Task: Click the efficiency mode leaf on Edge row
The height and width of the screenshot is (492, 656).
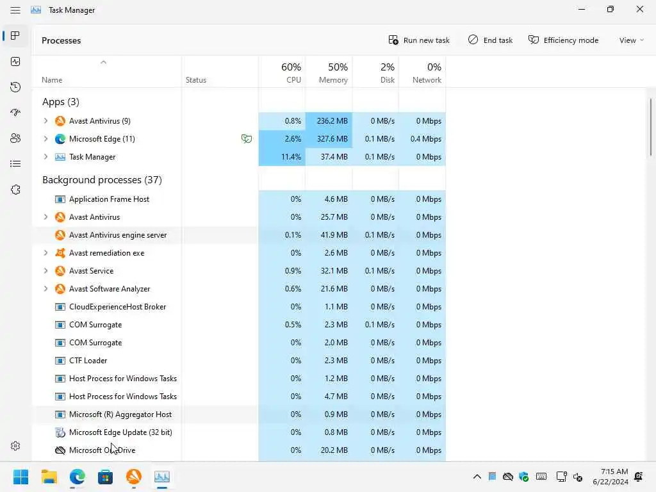Action: (x=247, y=139)
